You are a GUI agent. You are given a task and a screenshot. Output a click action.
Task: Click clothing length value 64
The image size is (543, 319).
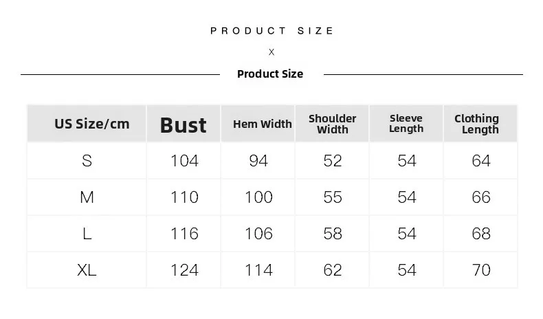click(481, 161)
